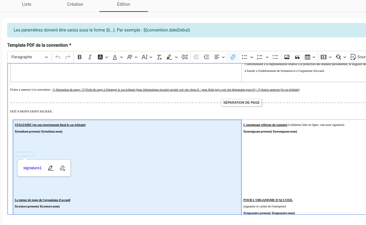Expand the insert table dropdown
This screenshot has height=225, width=366.
pos(314,57)
